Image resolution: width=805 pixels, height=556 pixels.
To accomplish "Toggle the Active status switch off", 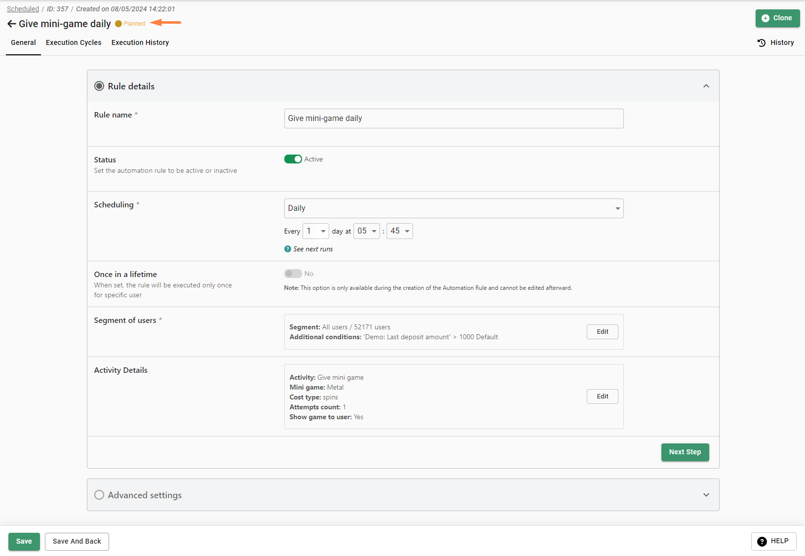I will click(293, 159).
